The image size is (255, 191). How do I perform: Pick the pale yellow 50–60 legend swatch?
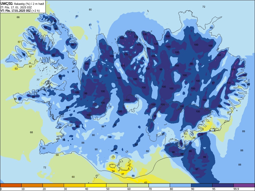coord(117,185)
